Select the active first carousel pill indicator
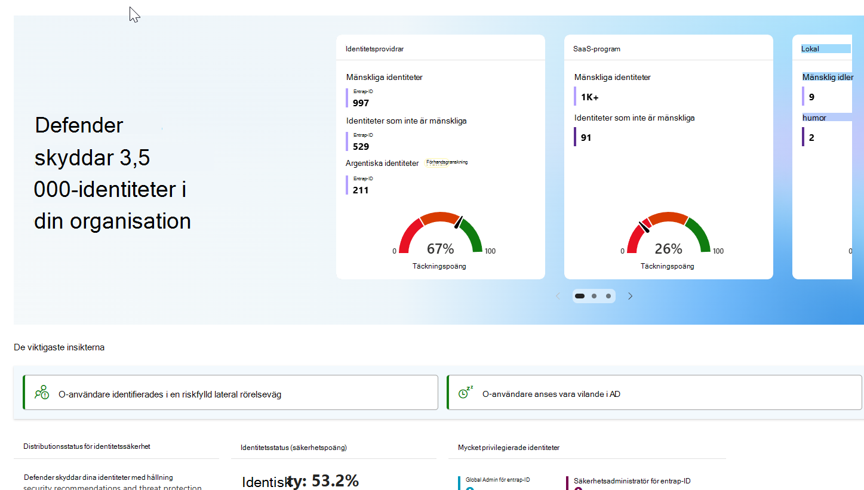864x490 pixels. click(x=579, y=295)
